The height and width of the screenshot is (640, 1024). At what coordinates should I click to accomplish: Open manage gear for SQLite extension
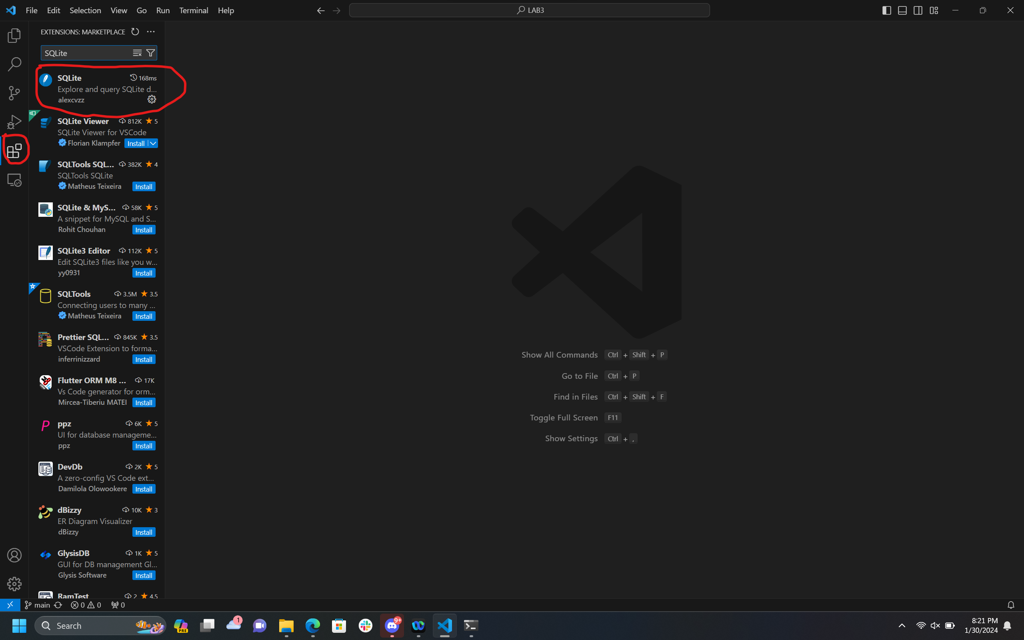[152, 100]
